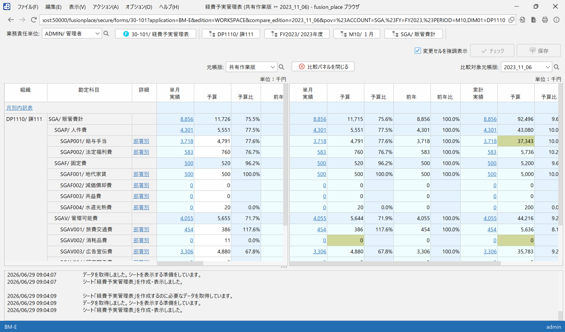Click the 保存 button
Screen dimensions: 565x332
point(539,51)
